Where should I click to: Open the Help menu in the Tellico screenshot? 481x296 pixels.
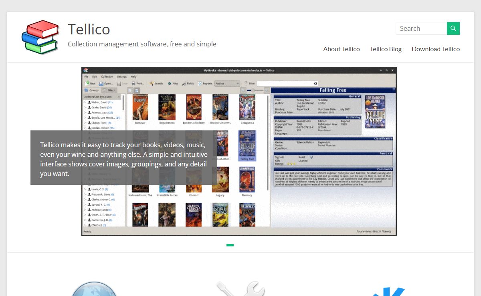click(x=133, y=76)
